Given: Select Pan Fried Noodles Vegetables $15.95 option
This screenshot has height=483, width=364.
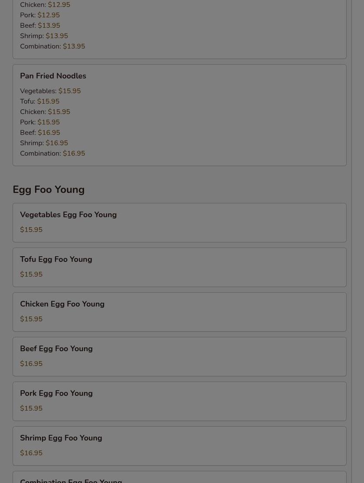Looking at the screenshot, I should 51,91.
